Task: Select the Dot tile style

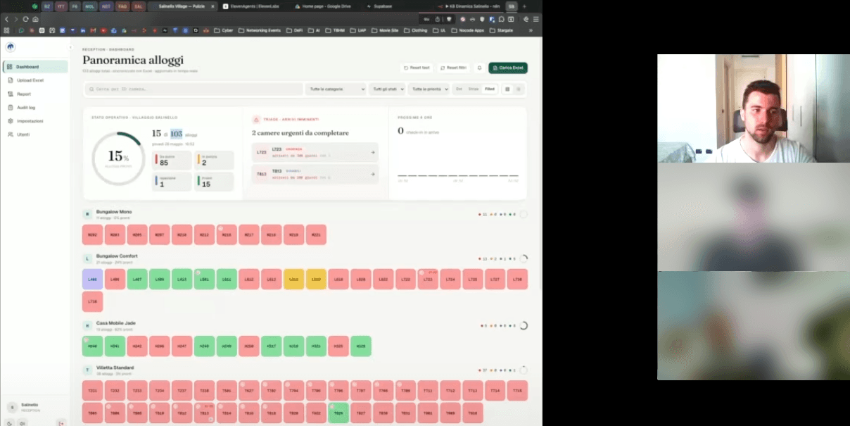Action: coord(459,89)
